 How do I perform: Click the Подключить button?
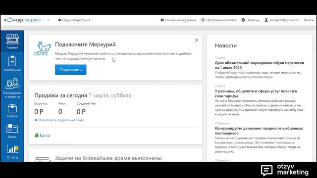pyautogui.click(x=70, y=70)
